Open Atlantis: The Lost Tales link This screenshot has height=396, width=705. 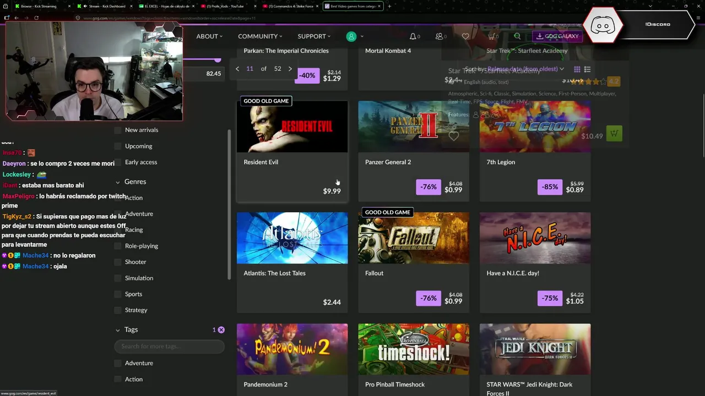[274, 273]
